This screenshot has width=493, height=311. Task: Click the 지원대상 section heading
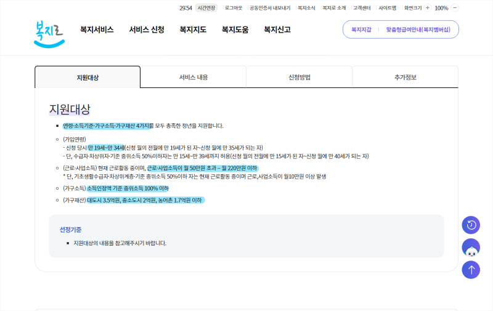[x=70, y=110]
